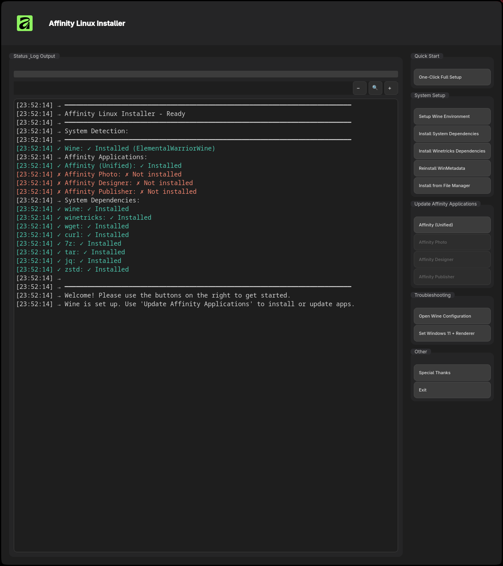Start the One-Click Full Setup
This screenshot has height=566, width=503.
click(x=452, y=77)
